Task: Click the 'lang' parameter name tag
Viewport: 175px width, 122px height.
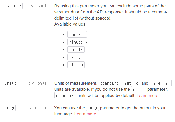Action: [9, 108]
